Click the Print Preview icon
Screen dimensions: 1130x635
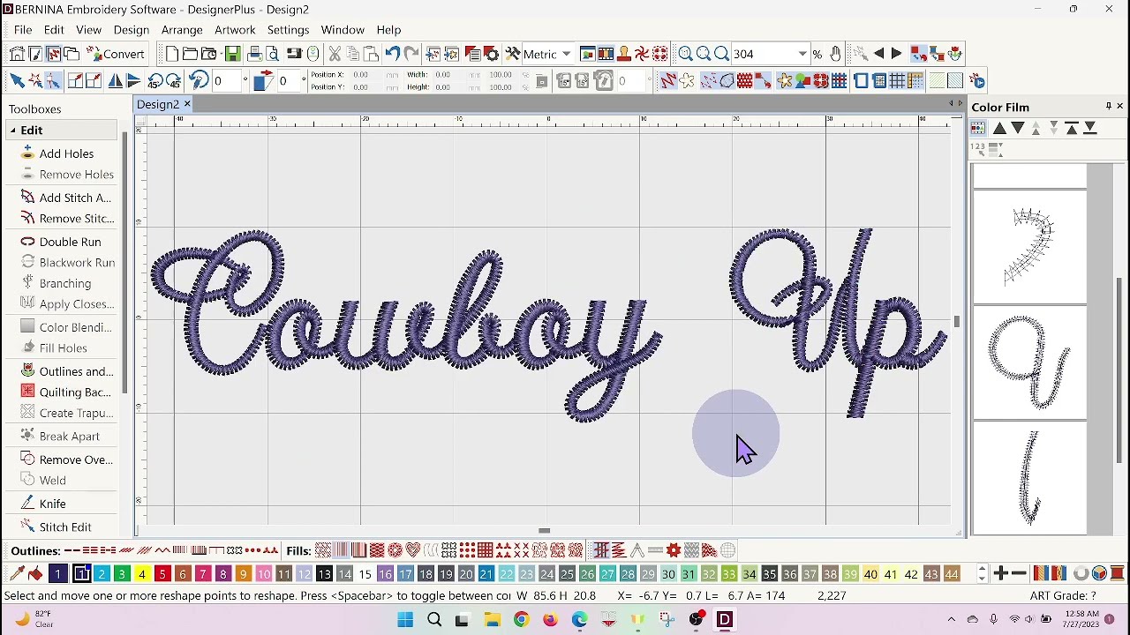273,55
